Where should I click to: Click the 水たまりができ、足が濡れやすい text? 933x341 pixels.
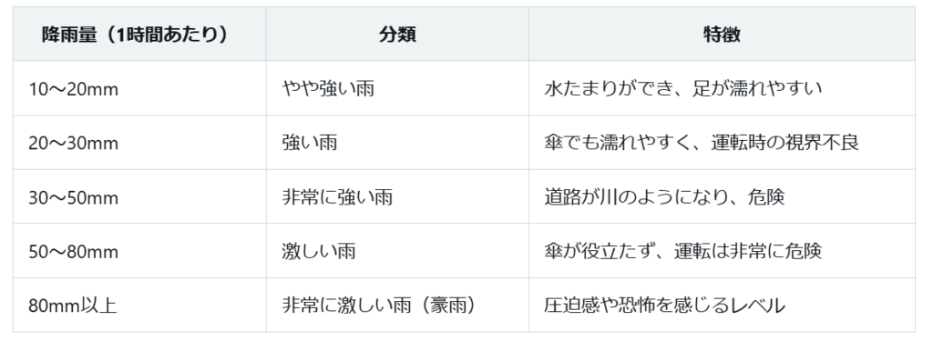[682, 88]
